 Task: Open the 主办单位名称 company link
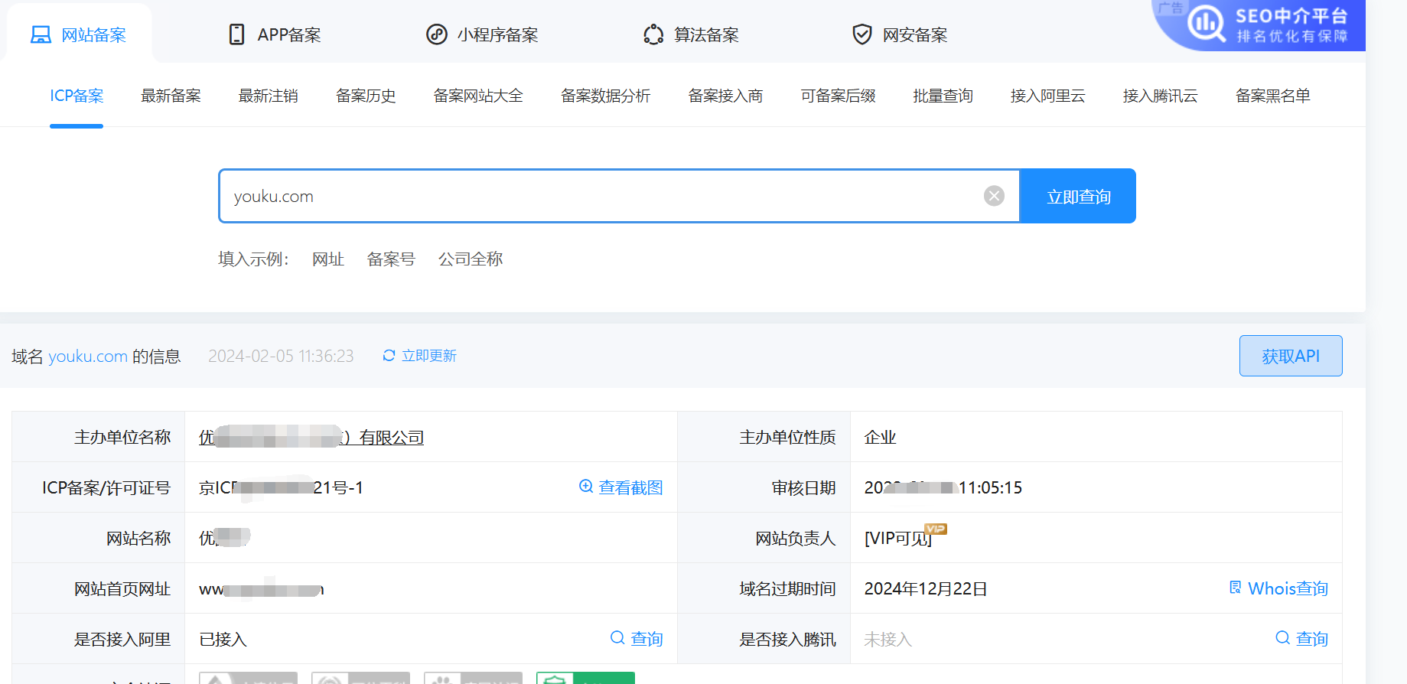pyautogui.click(x=311, y=437)
